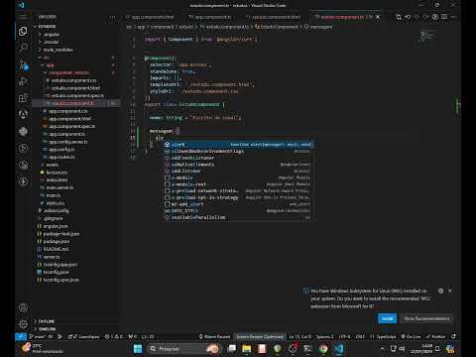
Task: Open the Search view in the activity bar
Action: coord(23,48)
